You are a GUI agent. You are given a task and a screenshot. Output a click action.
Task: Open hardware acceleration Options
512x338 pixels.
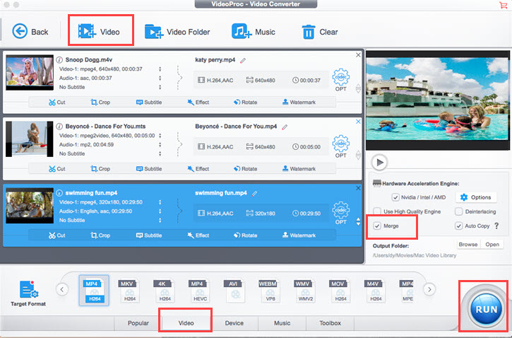(x=476, y=197)
